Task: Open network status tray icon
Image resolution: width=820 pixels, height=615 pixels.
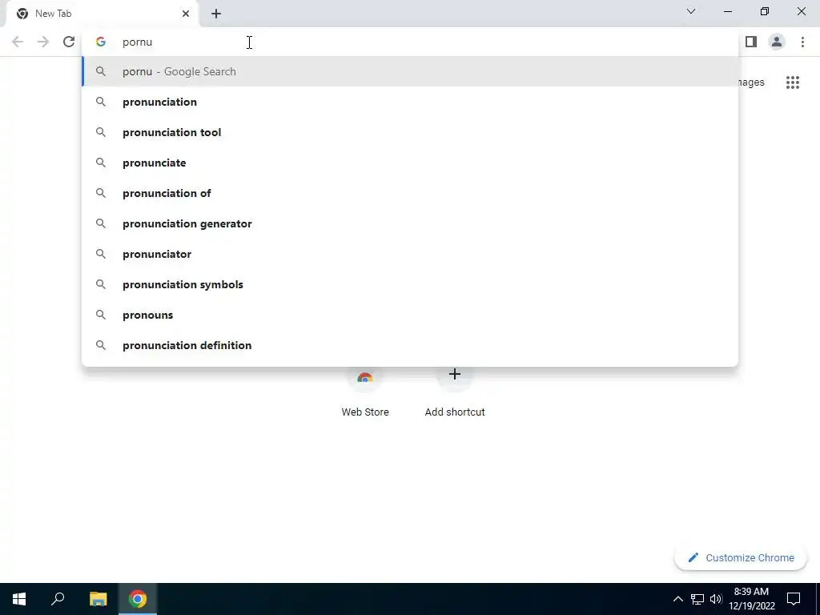Action: coord(697,599)
